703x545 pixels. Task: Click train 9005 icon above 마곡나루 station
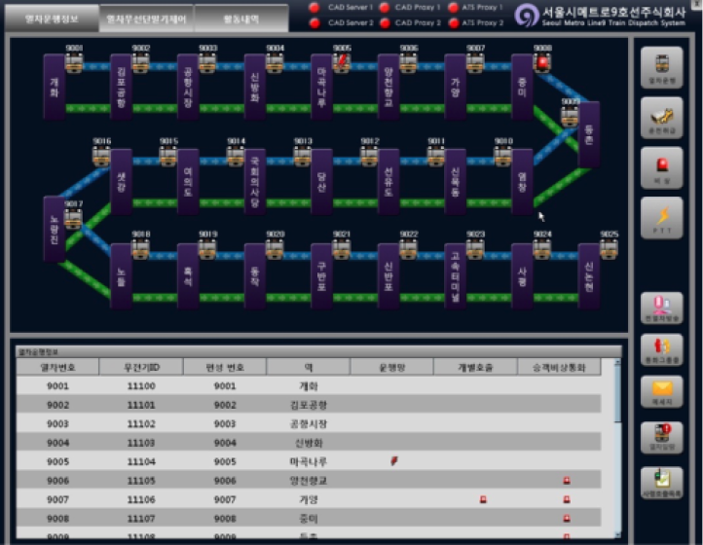(x=342, y=63)
